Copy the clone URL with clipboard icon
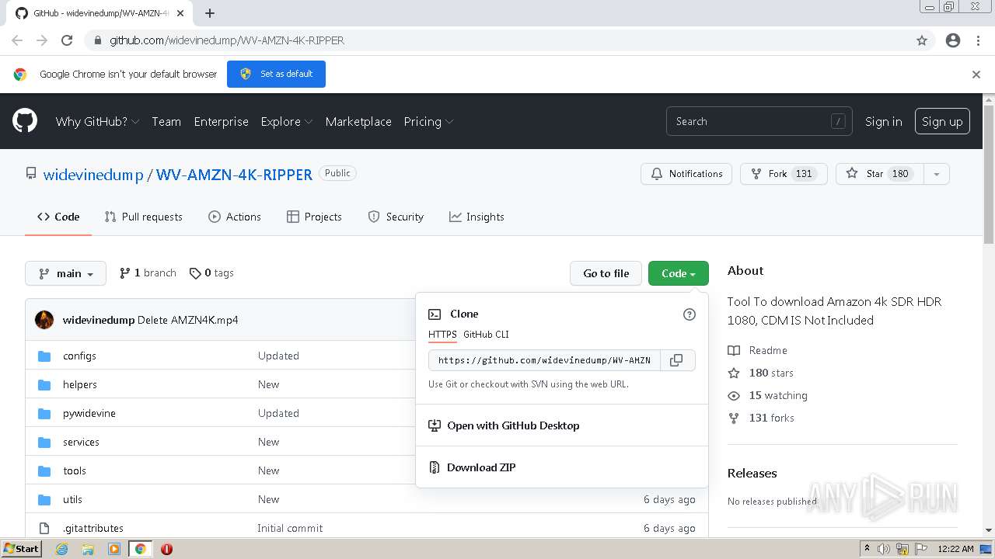The height and width of the screenshot is (559, 995). pos(676,360)
